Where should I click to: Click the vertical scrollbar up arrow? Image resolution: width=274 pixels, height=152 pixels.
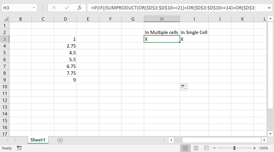click(270, 18)
